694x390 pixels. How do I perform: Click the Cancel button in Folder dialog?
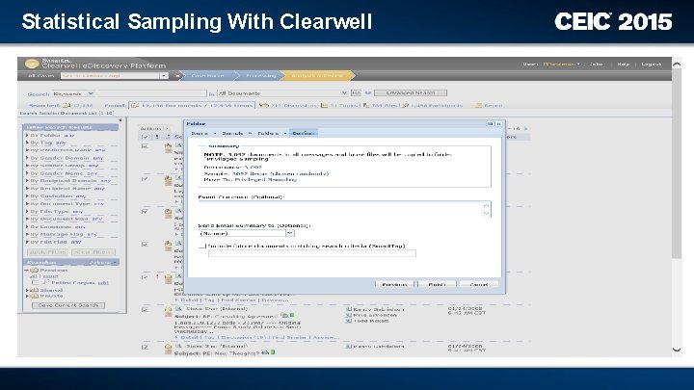pos(478,284)
